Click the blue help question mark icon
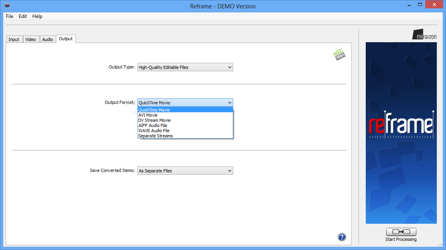 342,237
